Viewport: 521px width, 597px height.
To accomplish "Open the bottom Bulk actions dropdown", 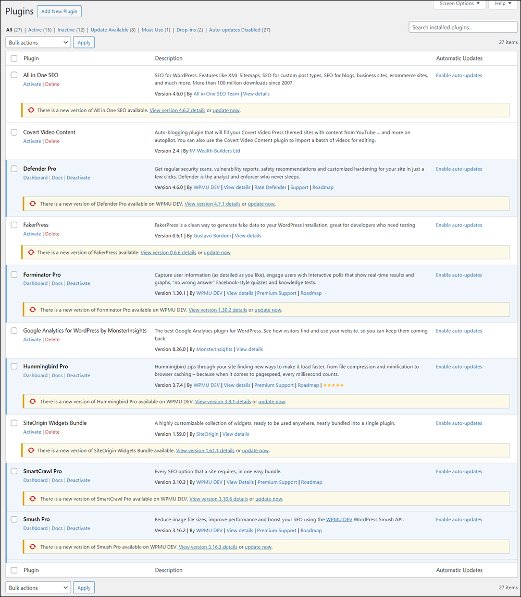I will tap(39, 588).
